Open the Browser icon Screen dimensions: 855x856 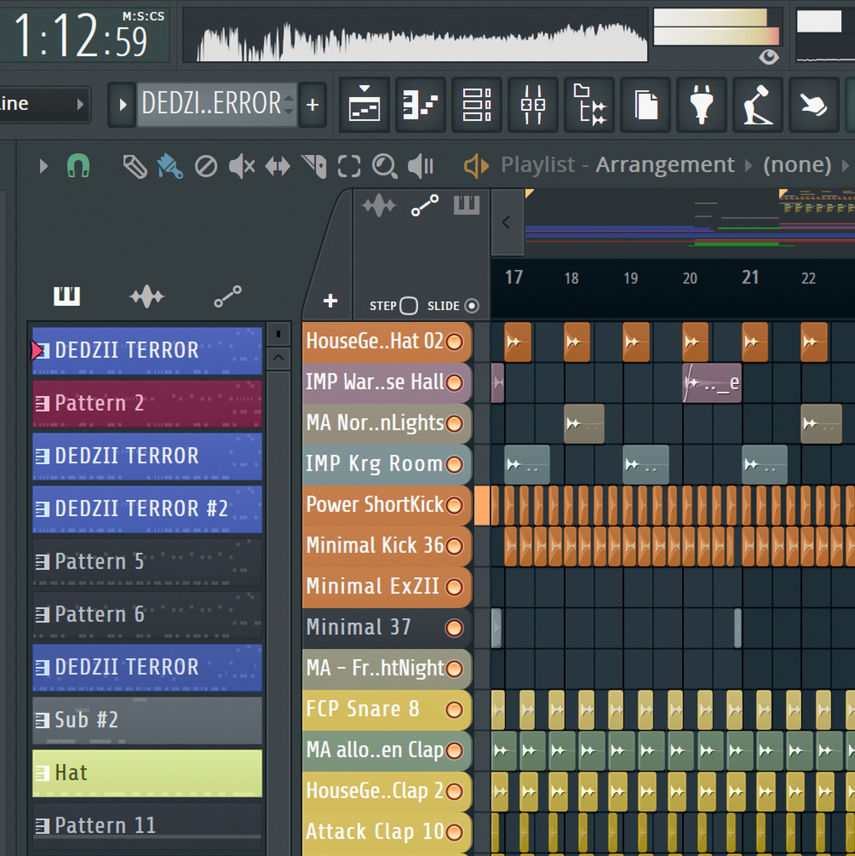(589, 104)
